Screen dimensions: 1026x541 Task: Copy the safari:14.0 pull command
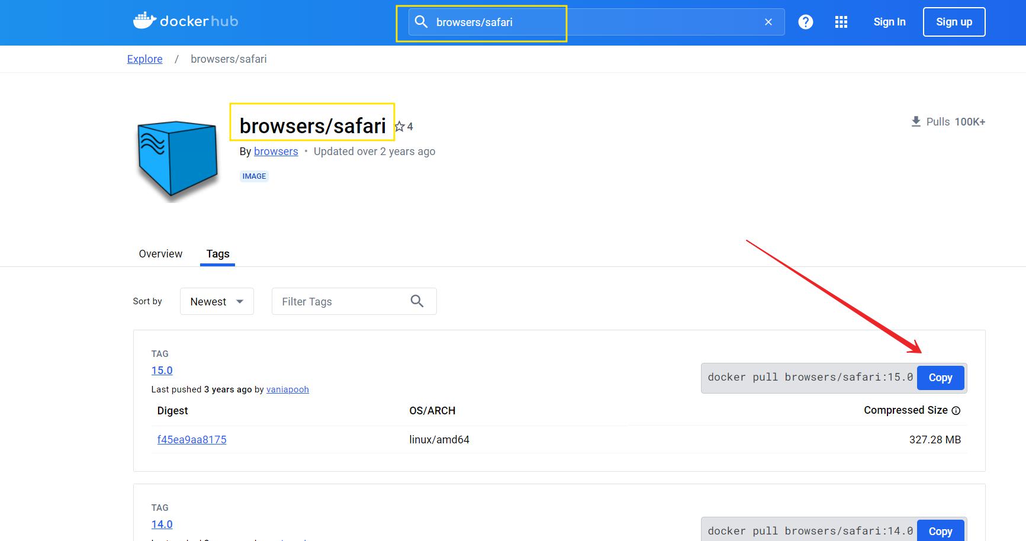940,531
